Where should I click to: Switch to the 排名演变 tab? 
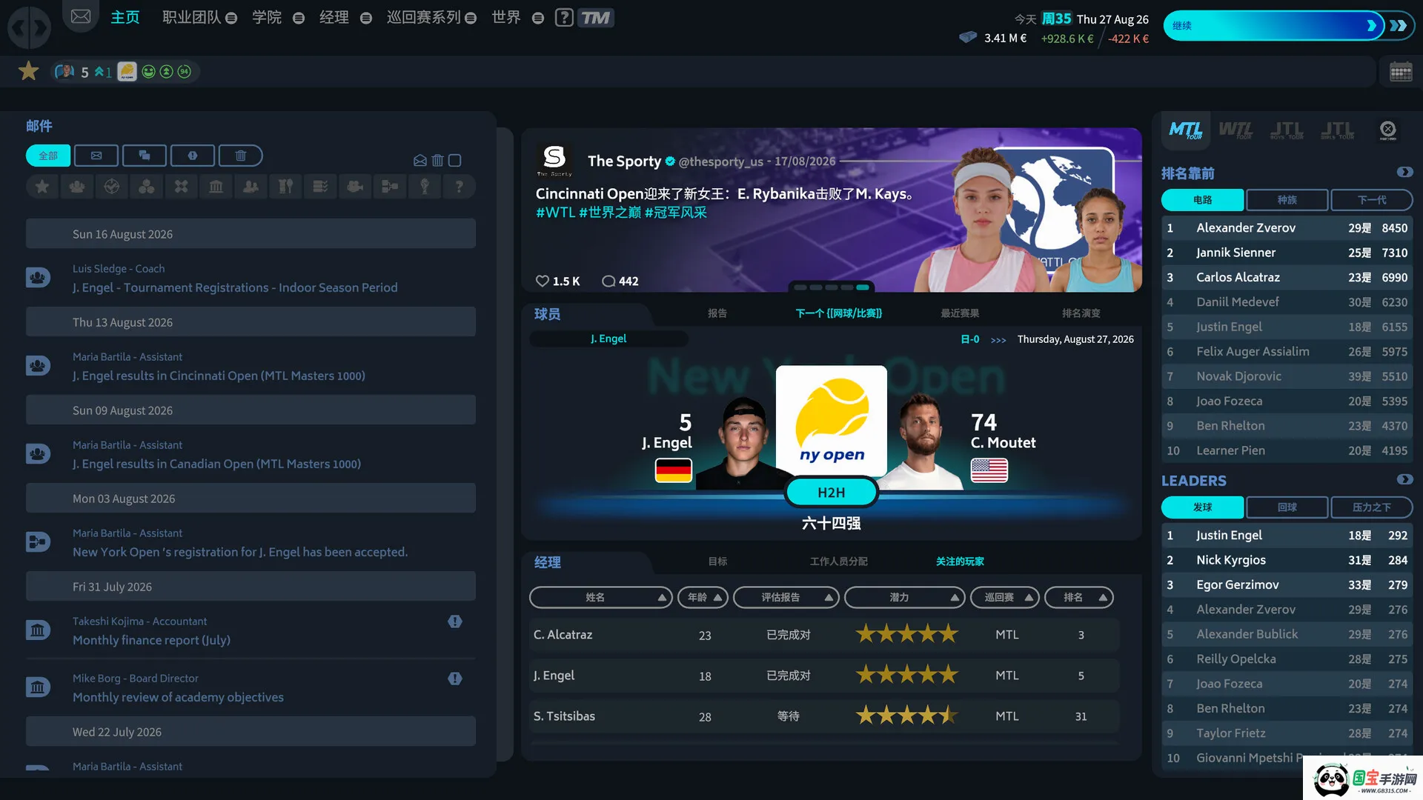click(1081, 313)
